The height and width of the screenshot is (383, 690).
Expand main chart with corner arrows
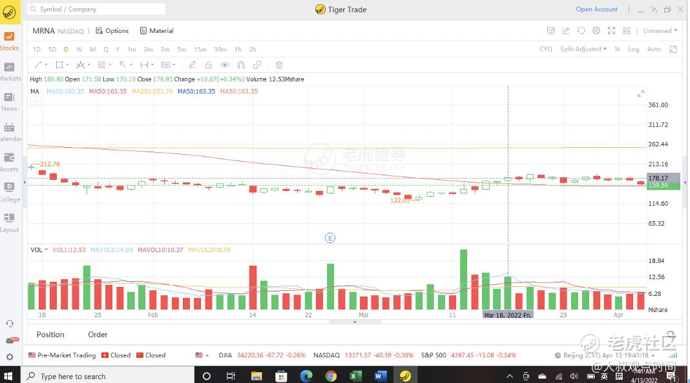tap(641, 93)
